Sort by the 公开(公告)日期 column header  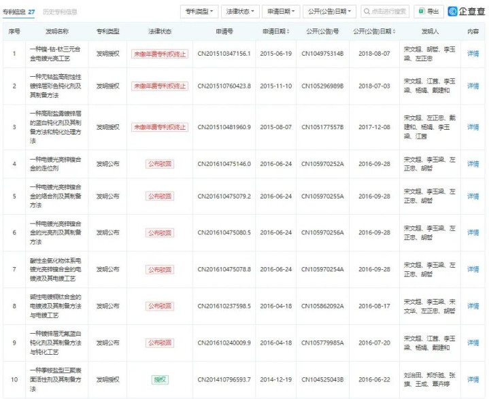(x=374, y=31)
